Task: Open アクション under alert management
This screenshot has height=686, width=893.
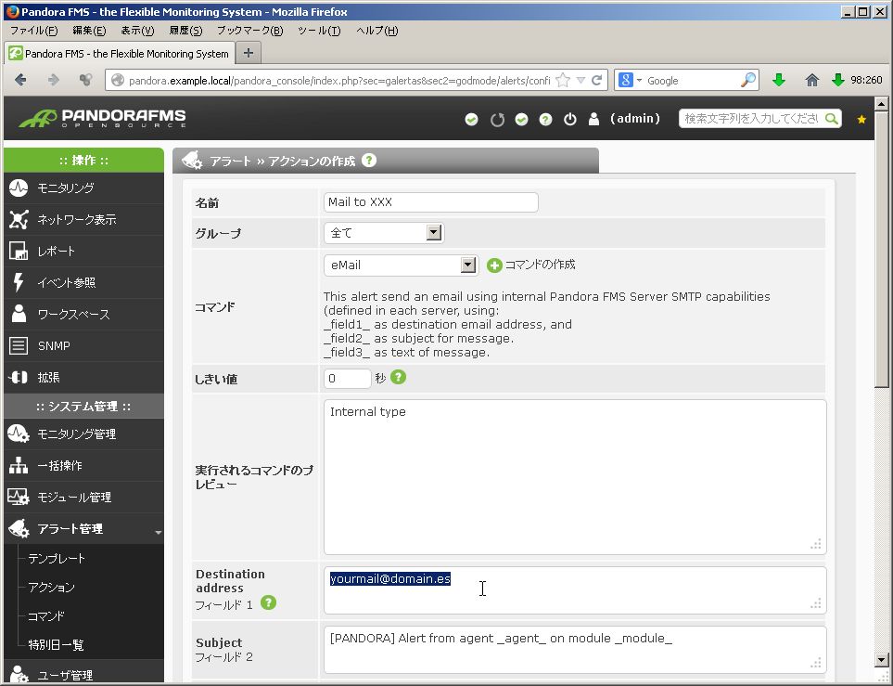Action: pyautogui.click(x=51, y=587)
